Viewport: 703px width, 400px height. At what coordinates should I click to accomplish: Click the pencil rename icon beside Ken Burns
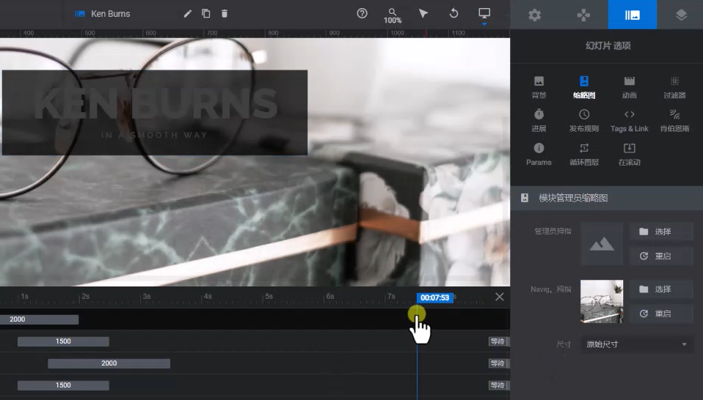pyautogui.click(x=187, y=14)
